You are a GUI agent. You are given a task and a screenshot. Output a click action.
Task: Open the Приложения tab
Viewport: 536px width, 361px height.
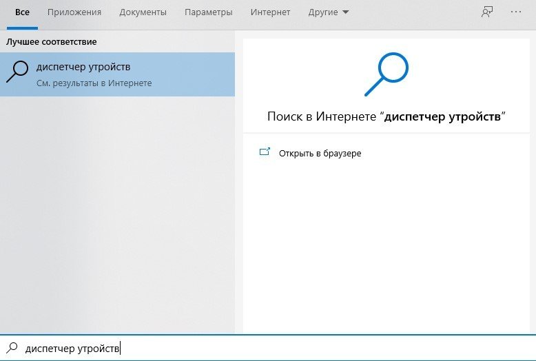pos(74,12)
